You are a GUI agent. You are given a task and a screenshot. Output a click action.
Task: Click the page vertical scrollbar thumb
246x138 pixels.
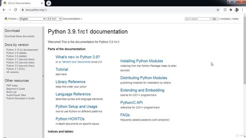coord(244,50)
